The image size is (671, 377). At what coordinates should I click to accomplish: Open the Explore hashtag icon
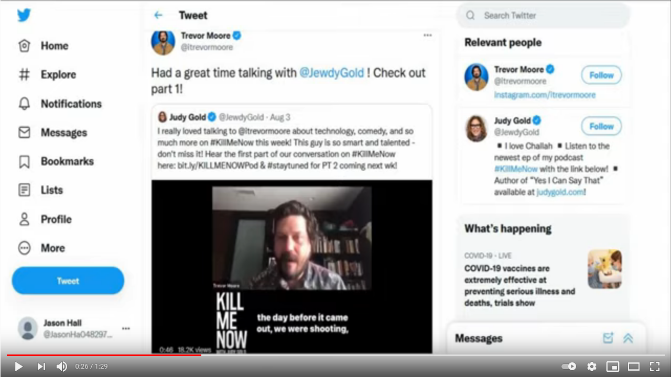[x=24, y=75]
